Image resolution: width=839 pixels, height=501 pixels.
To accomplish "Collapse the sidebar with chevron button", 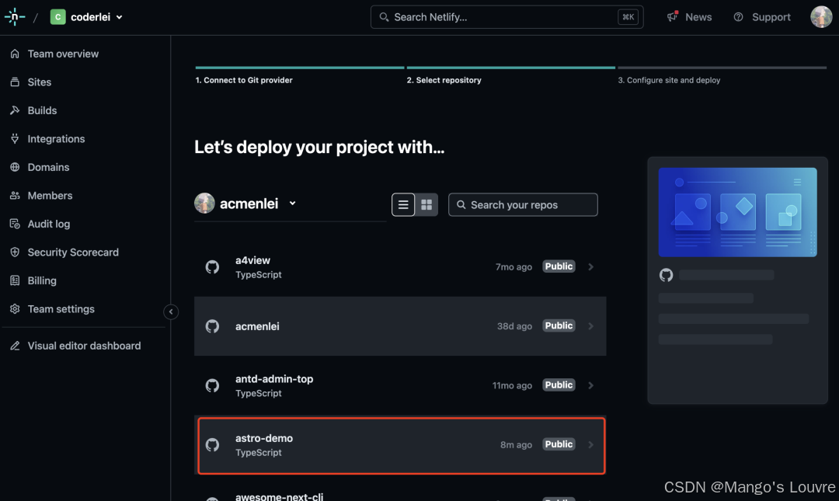I will point(171,311).
